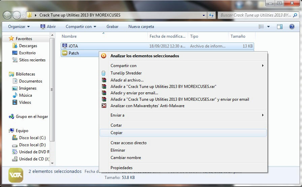
Task: Click the refresh button beside address bar
Action: point(211,15)
